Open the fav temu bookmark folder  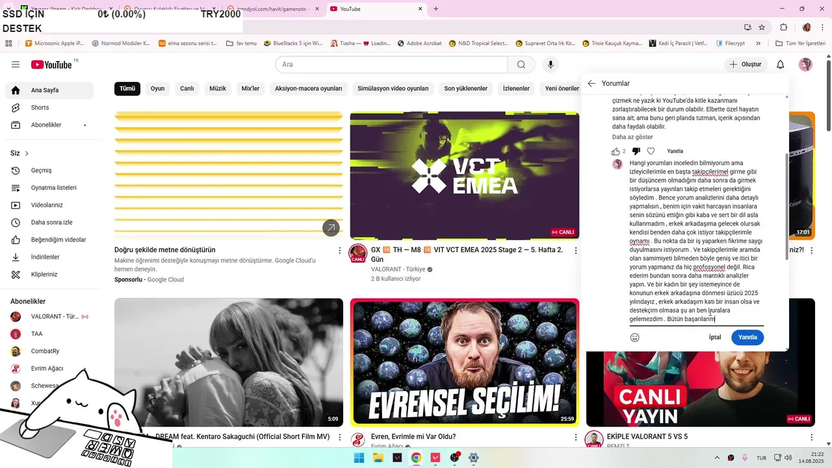(241, 44)
